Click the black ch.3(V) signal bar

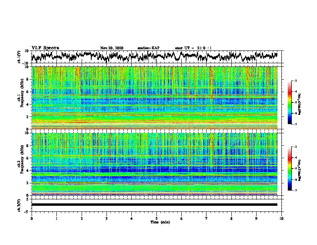(x=154, y=205)
